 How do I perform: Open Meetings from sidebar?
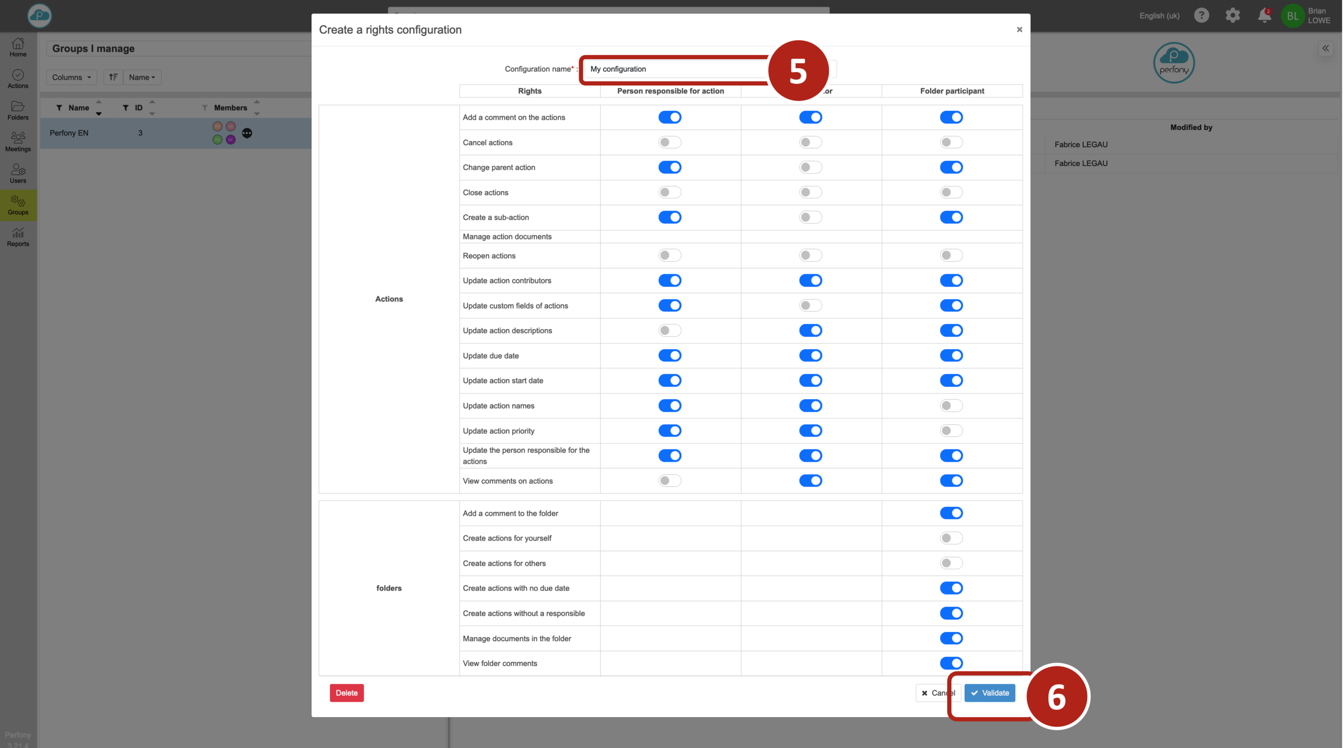18,142
